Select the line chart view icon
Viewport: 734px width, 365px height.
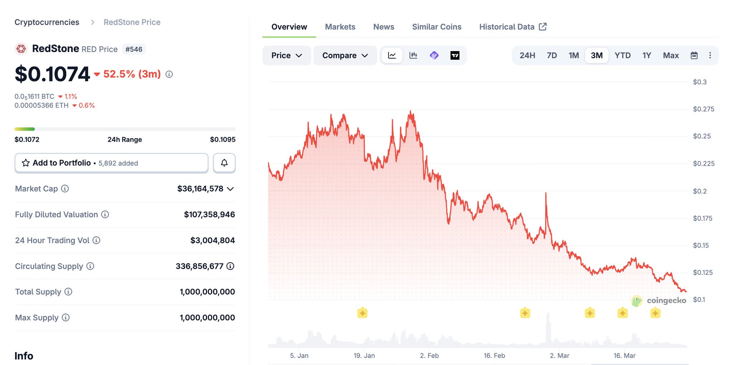392,55
